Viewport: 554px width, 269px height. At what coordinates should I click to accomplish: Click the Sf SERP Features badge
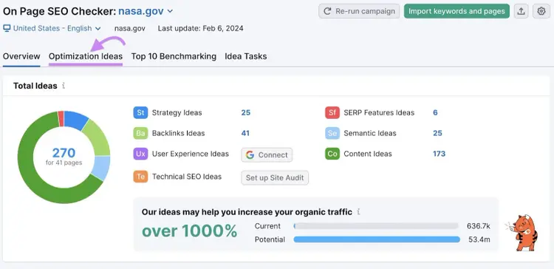coord(332,113)
